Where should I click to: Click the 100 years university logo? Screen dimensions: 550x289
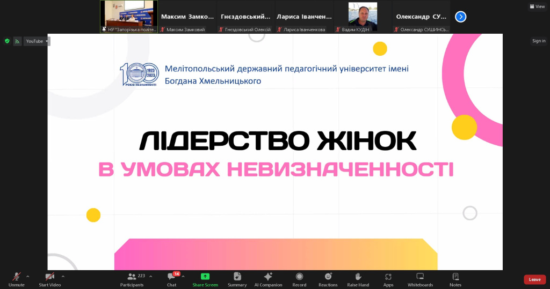point(139,75)
